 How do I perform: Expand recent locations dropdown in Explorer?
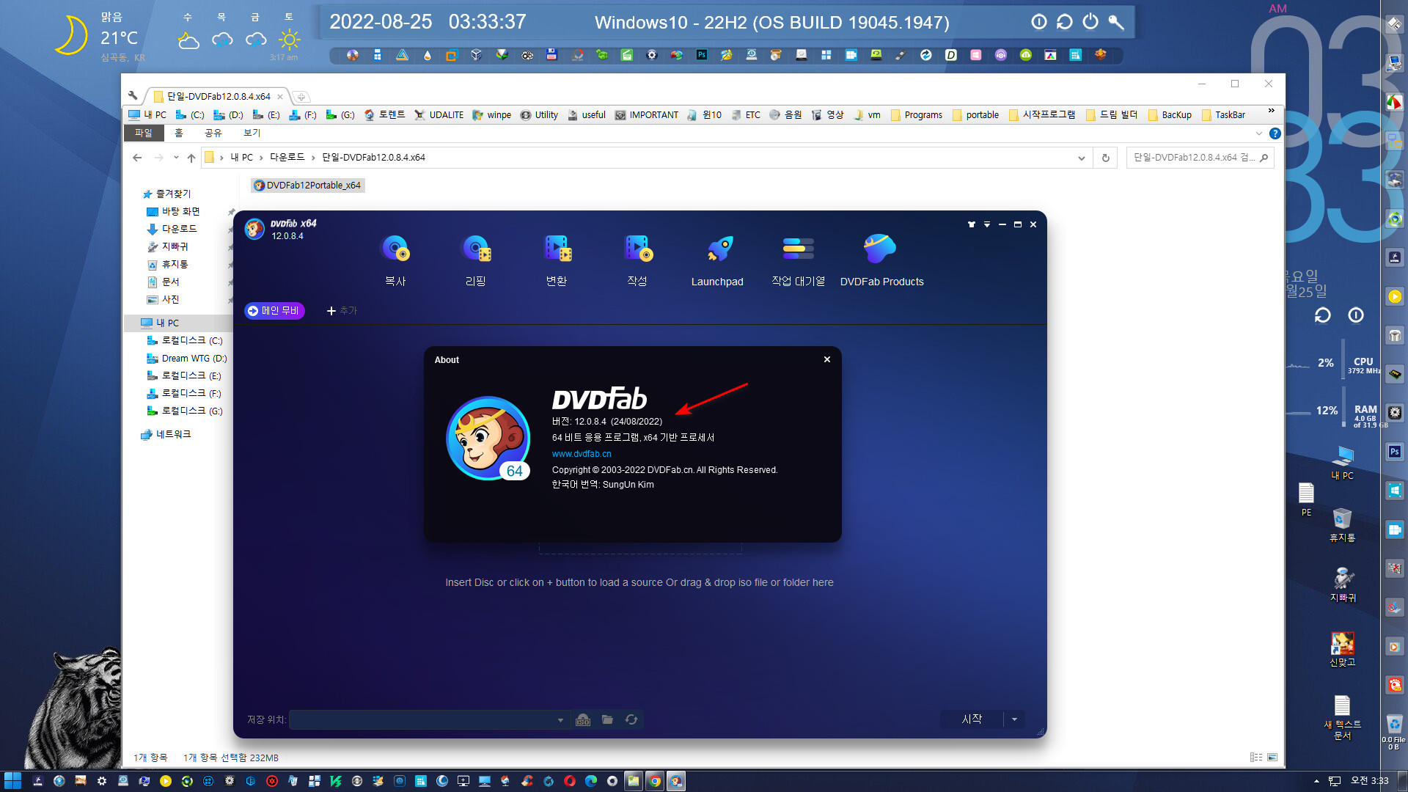click(176, 158)
